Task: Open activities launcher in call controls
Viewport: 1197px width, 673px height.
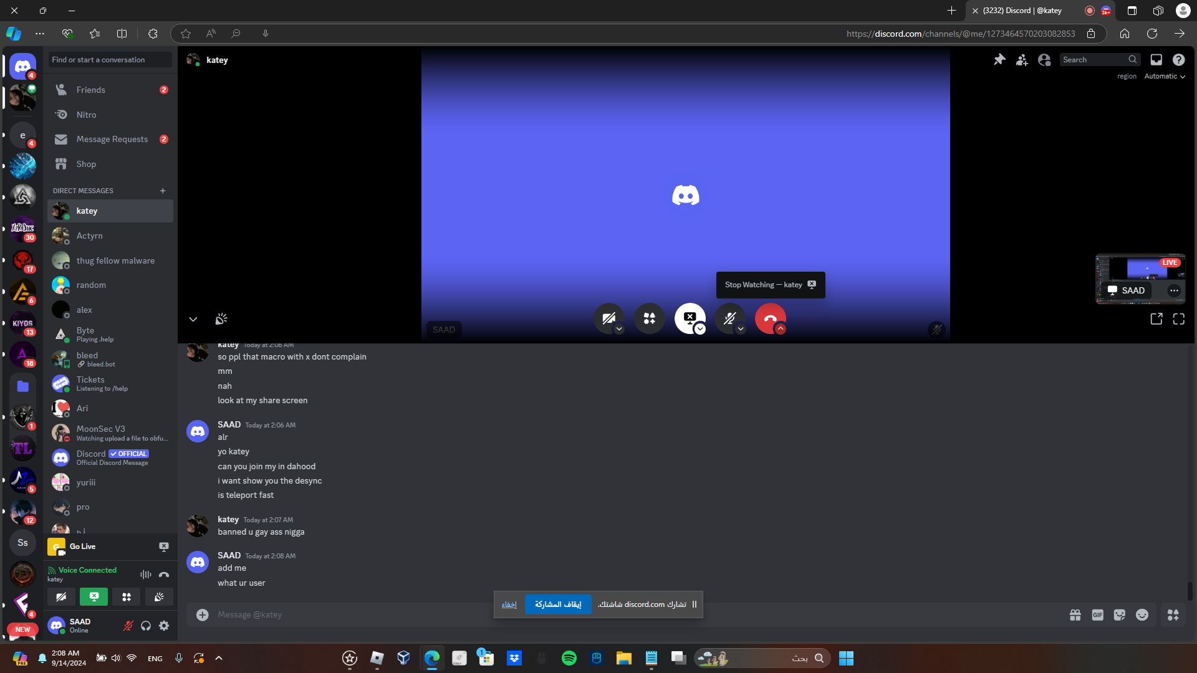Action: [x=650, y=318]
